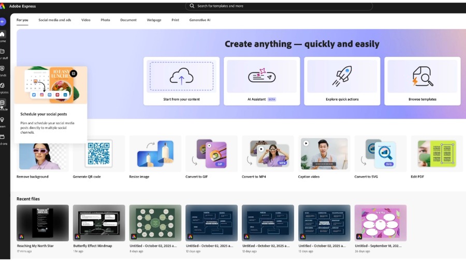This screenshot has width=466, height=262.
Task: Click Schedule your social posts heading
Action: [43, 114]
